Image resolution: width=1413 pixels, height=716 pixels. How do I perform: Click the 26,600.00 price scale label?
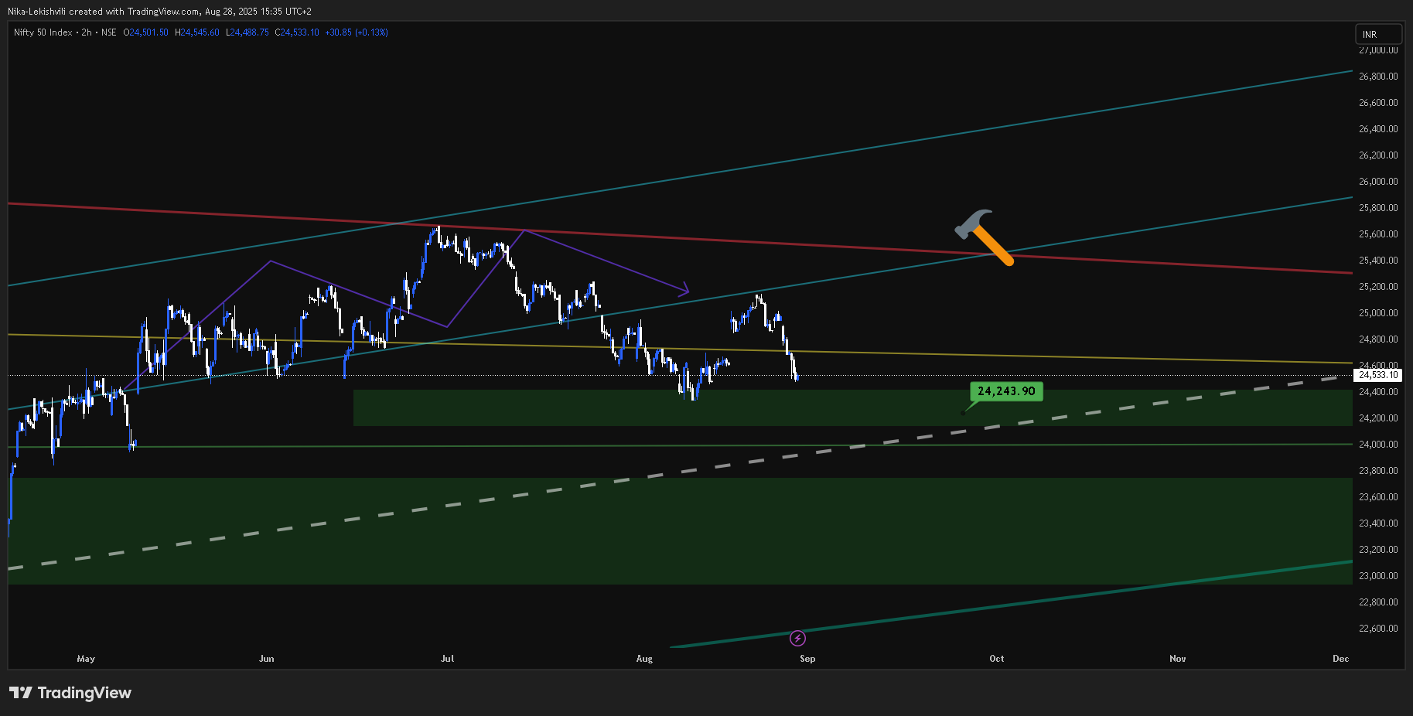pyautogui.click(x=1378, y=103)
